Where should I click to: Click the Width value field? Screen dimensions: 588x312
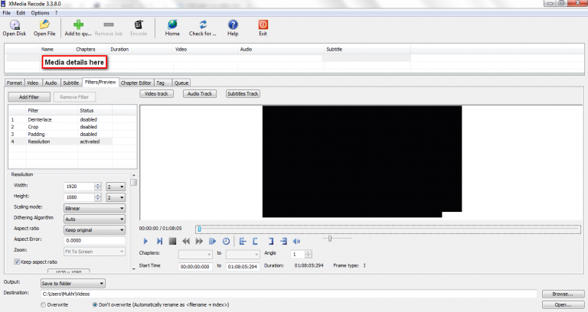(x=79, y=187)
